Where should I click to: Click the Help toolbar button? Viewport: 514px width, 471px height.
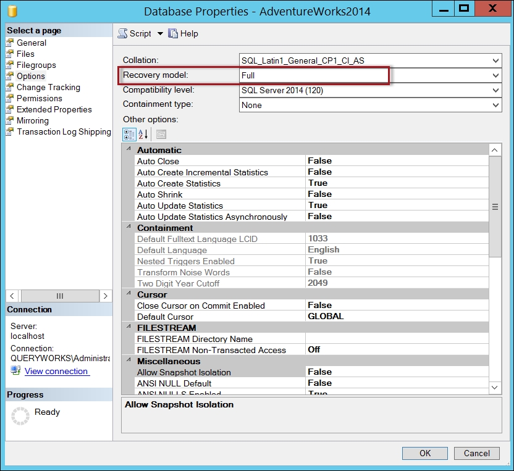click(183, 33)
